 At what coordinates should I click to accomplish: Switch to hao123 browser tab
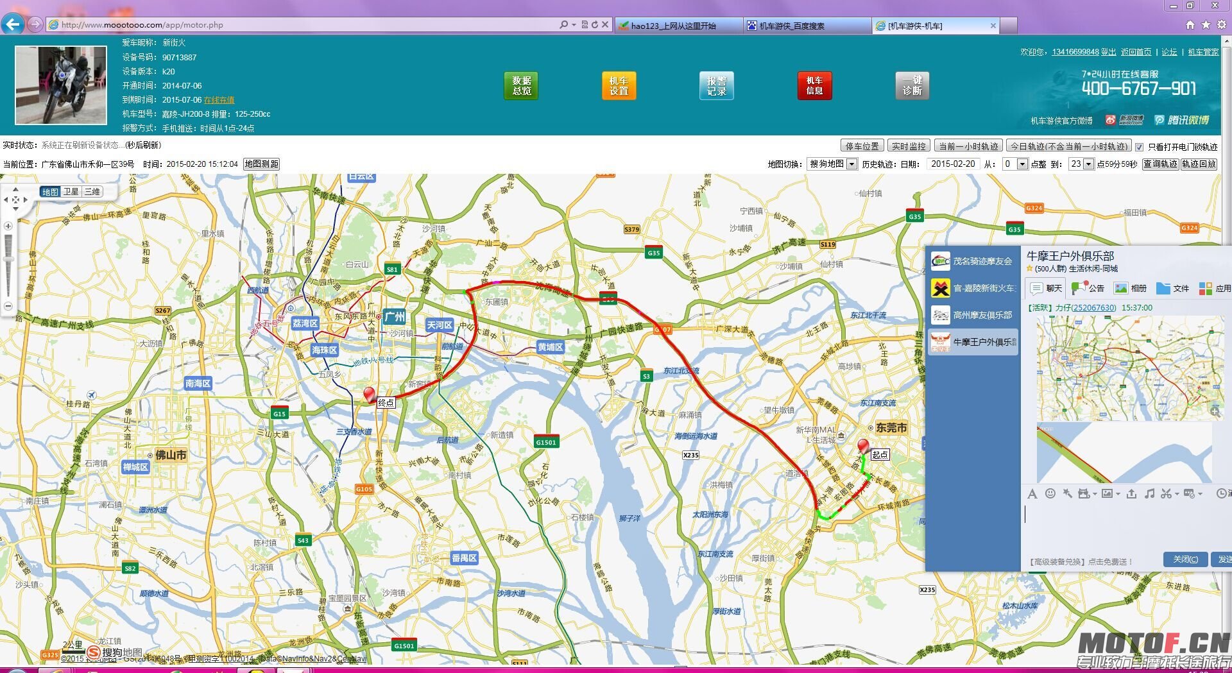point(678,26)
